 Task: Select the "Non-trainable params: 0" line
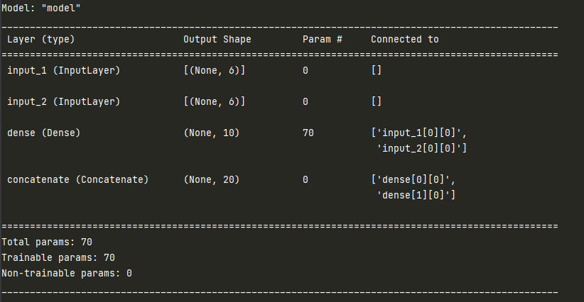click(x=66, y=273)
